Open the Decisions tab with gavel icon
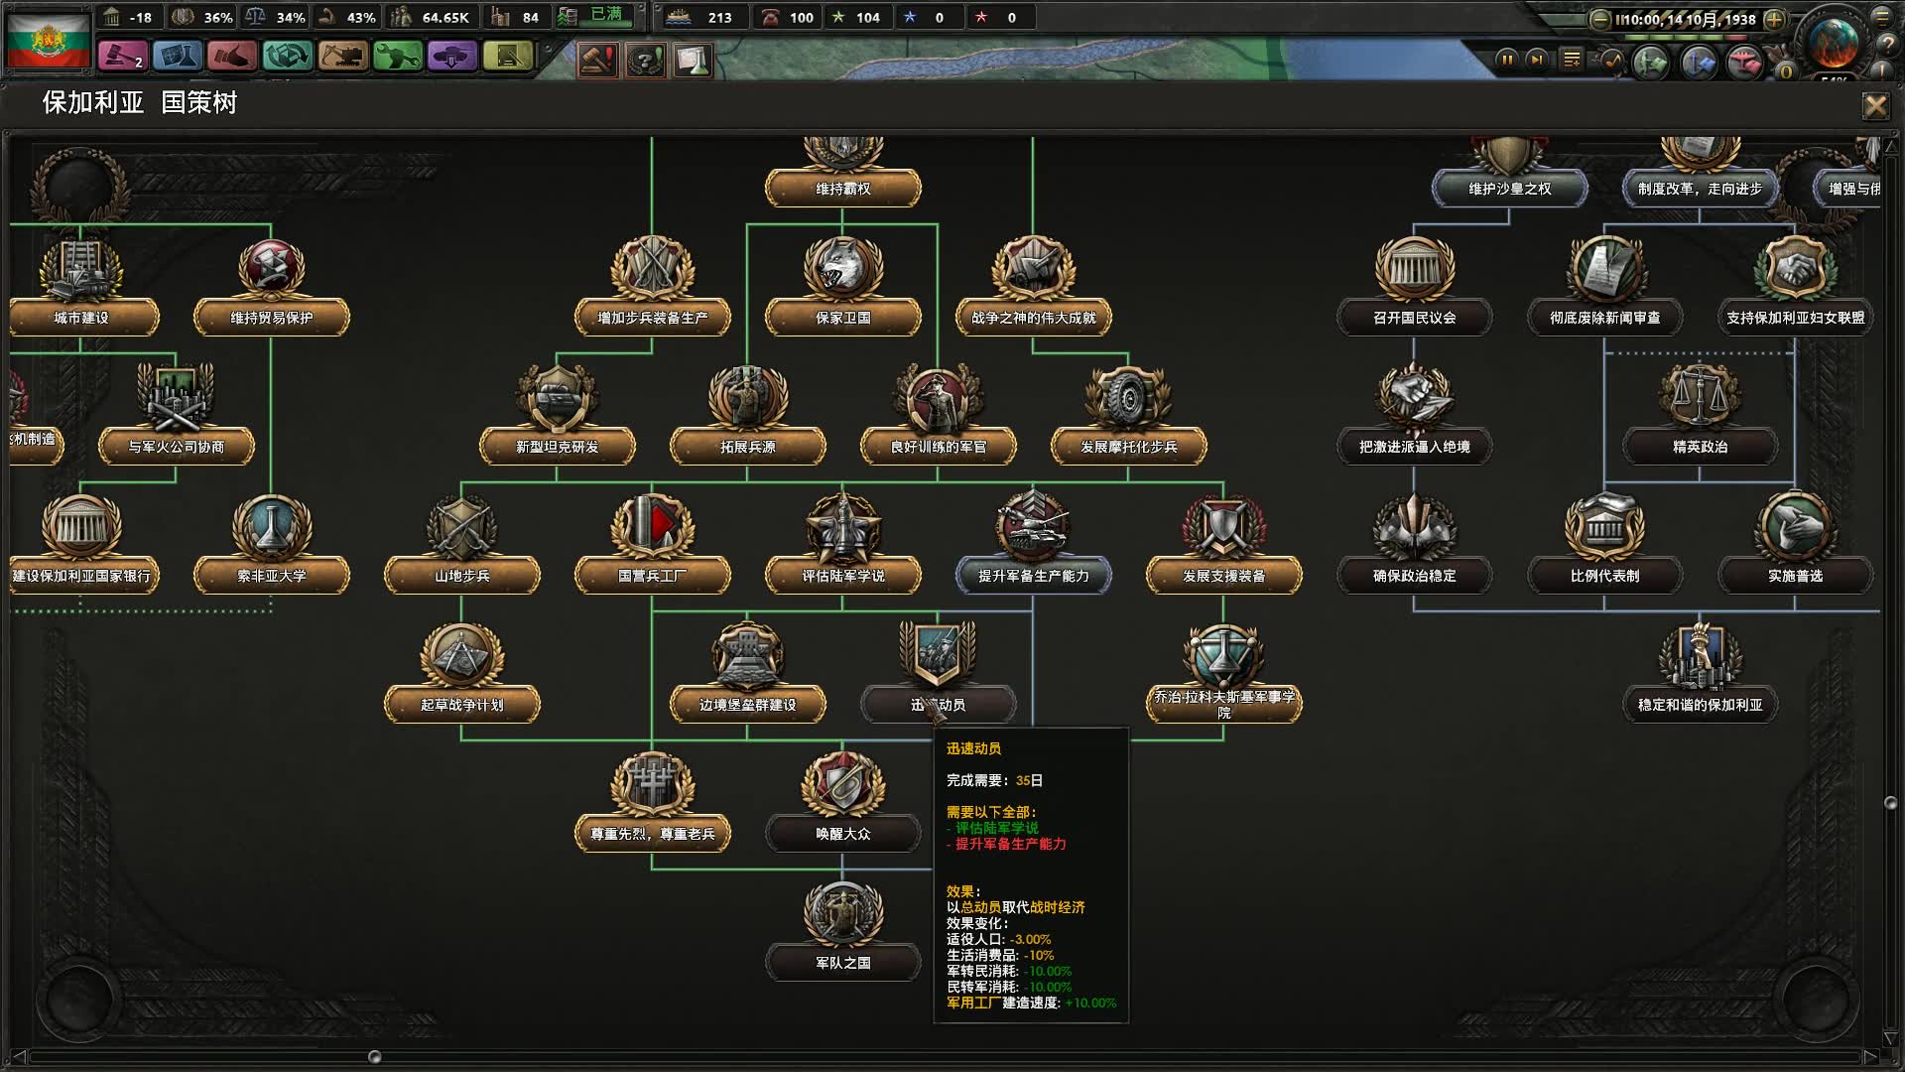The height and width of the screenshot is (1072, 1905). point(123,57)
